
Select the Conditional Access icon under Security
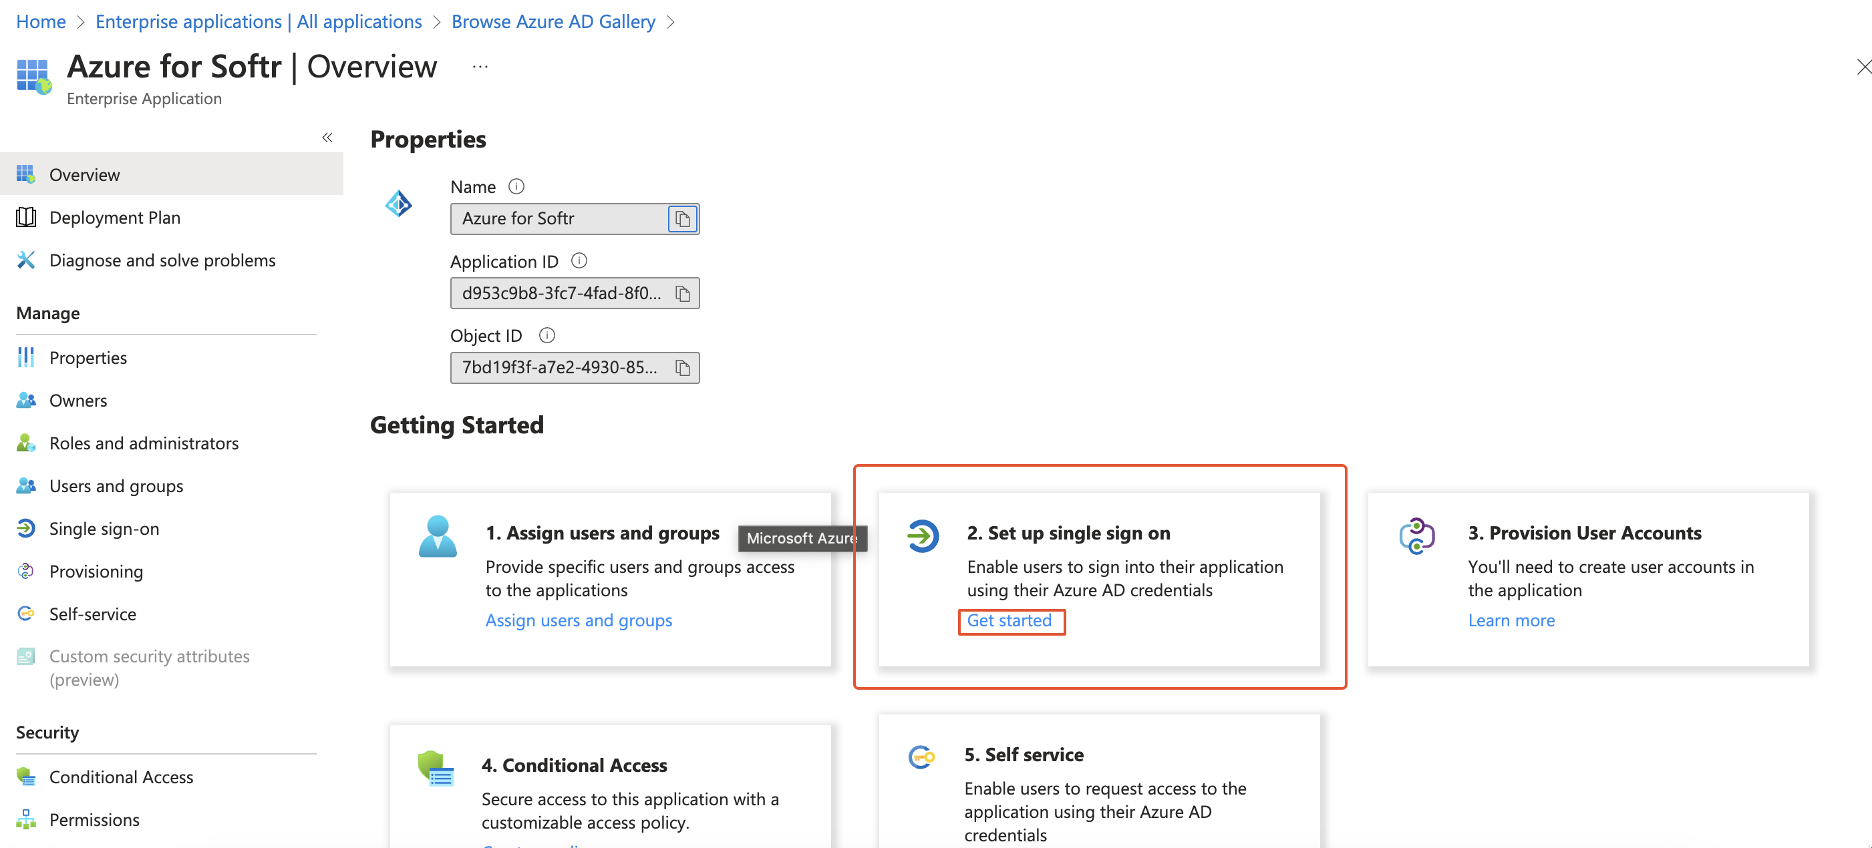26,777
